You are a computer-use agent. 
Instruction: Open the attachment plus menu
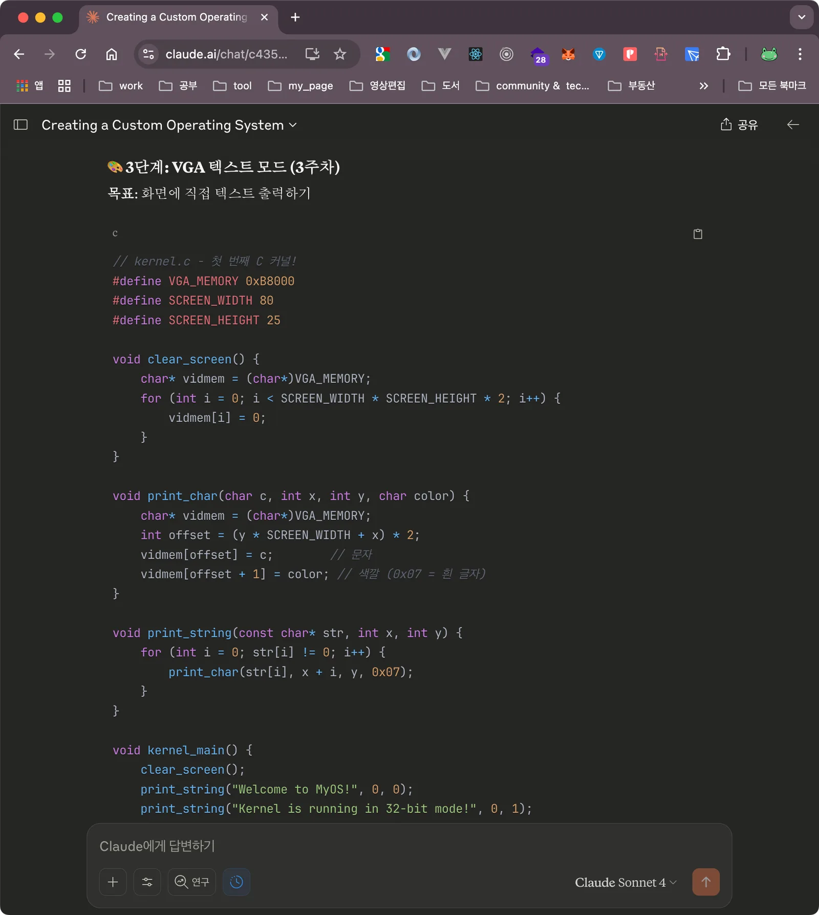tap(113, 882)
